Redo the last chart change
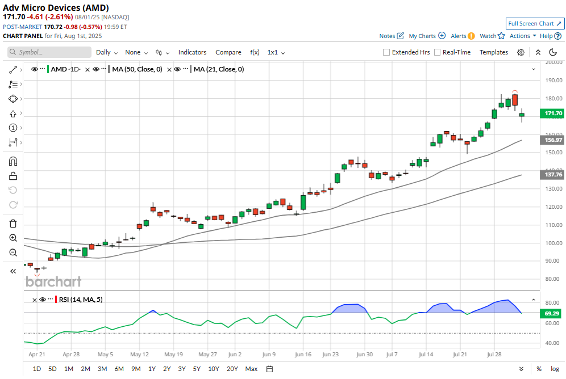This screenshot has width=566, height=379. point(13,205)
